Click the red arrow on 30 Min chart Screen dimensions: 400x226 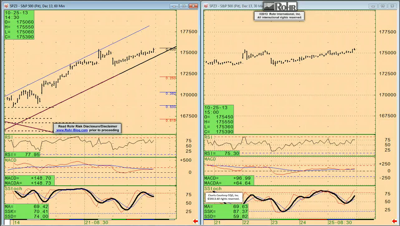(x=395, y=221)
